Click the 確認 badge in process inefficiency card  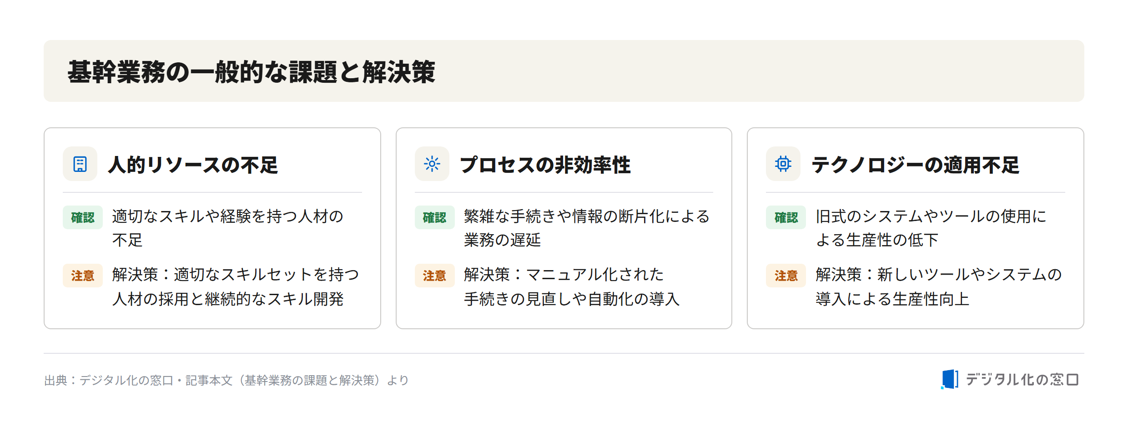[x=434, y=217]
